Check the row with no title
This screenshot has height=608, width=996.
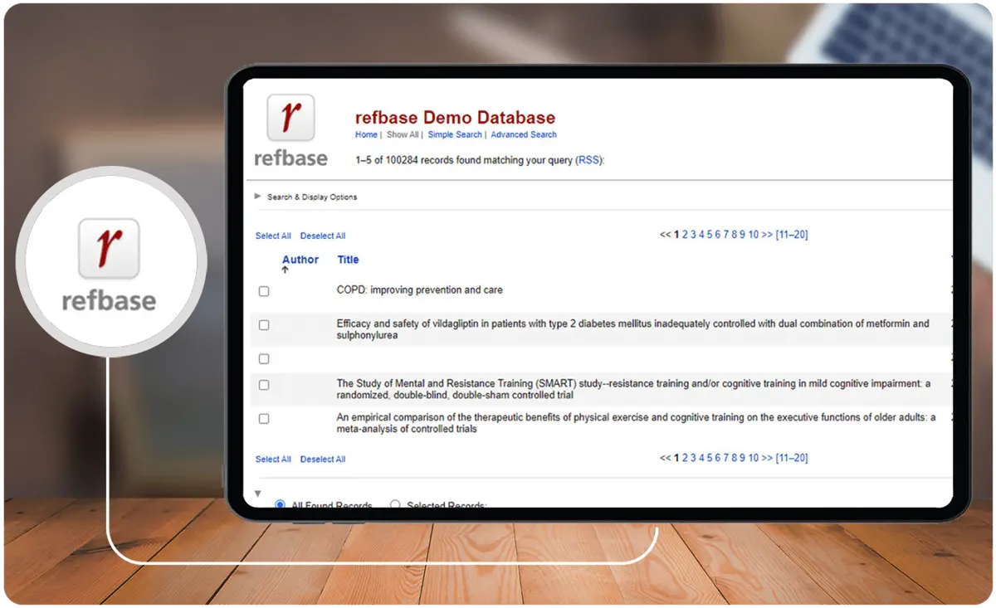tap(264, 359)
